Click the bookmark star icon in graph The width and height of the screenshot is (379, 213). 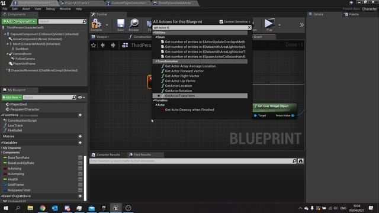click(94, 45)
